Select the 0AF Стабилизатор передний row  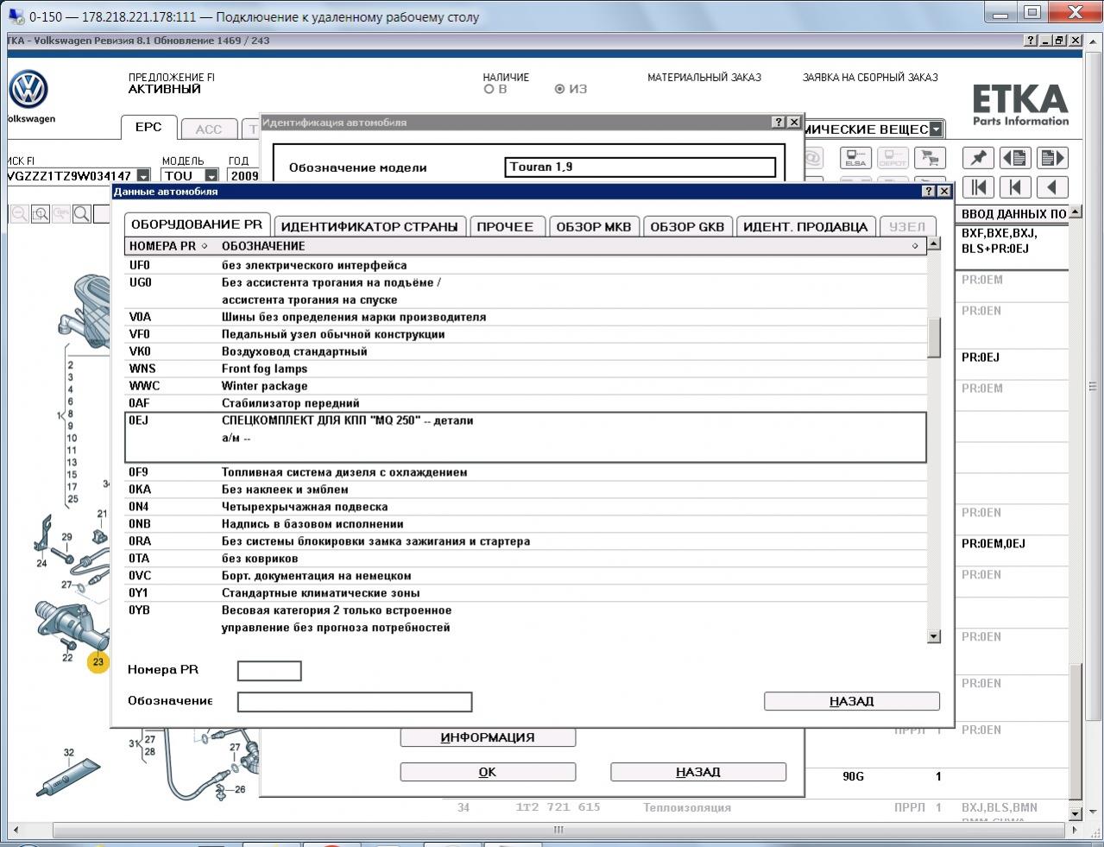pyautogui.click(x=526, y=403)
